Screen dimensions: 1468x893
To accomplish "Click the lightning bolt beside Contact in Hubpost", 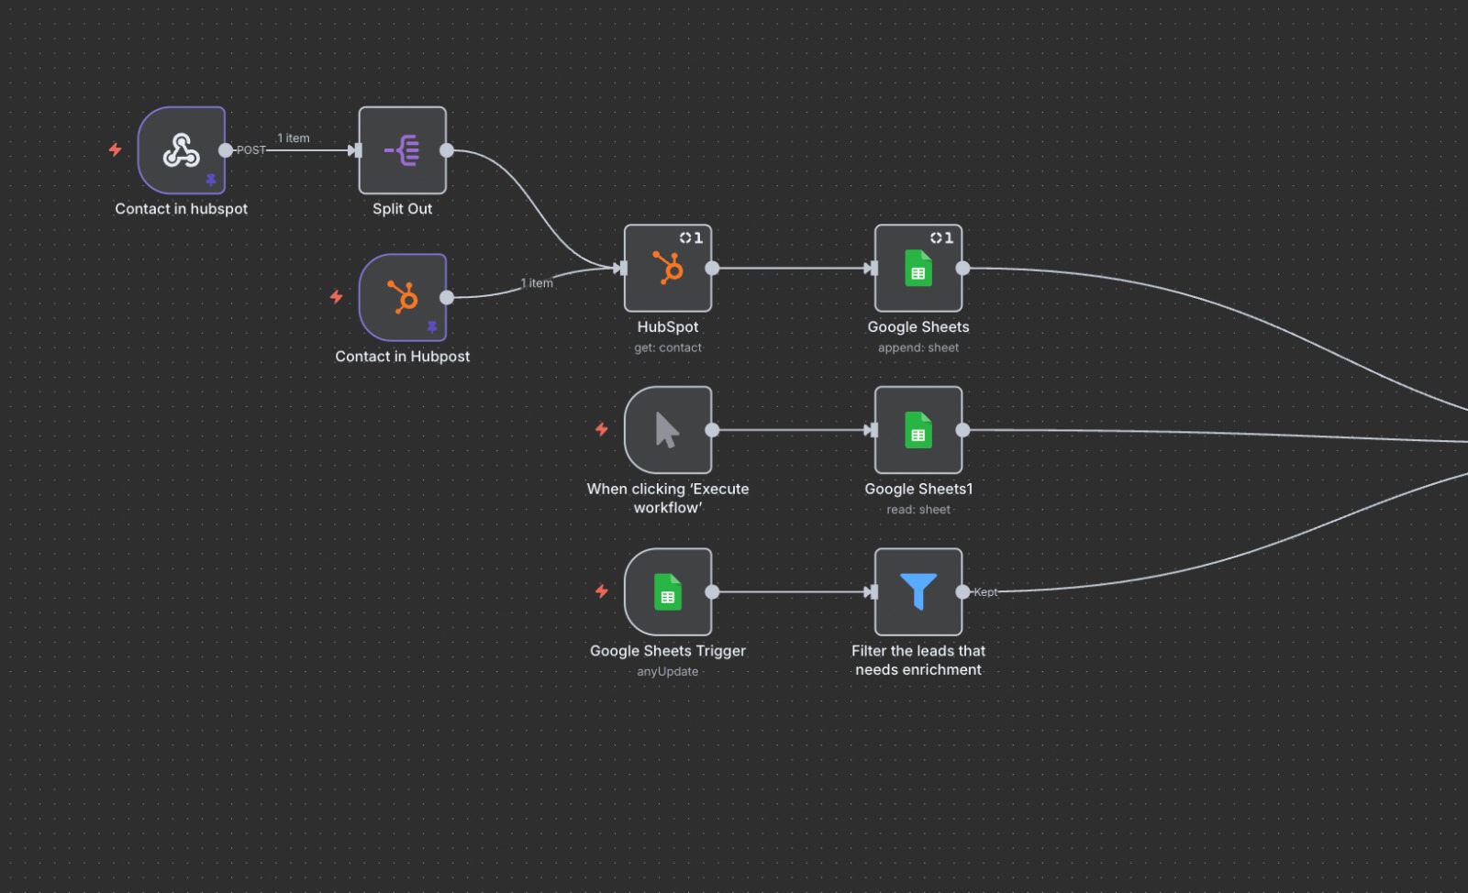I will [338, 296].
